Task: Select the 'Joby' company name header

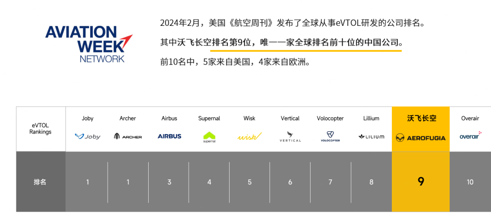Action: pos(88,119)
